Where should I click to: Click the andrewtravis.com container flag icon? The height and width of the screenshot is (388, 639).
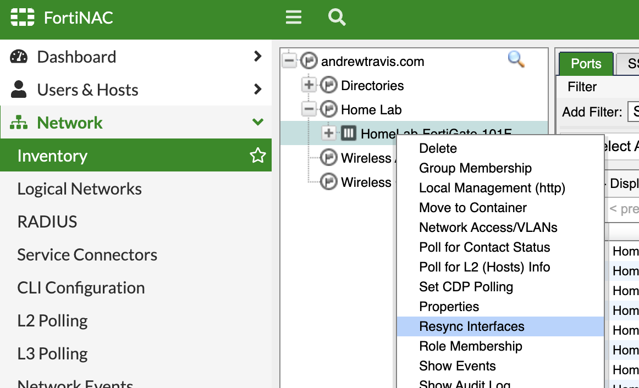coord(309,61)
